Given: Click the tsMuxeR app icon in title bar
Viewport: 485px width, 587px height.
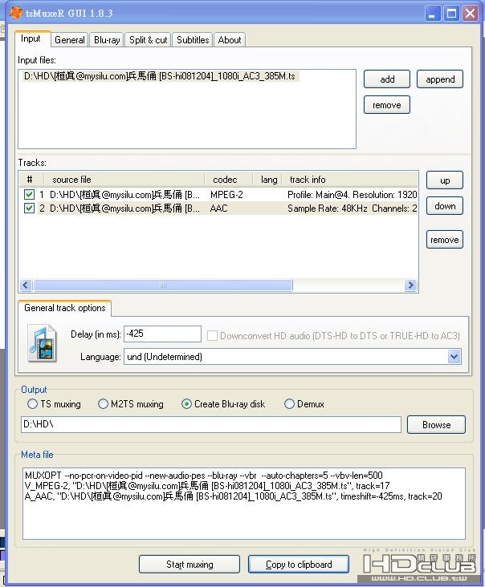Looking at the screenshot, I should tap(16, 13).
